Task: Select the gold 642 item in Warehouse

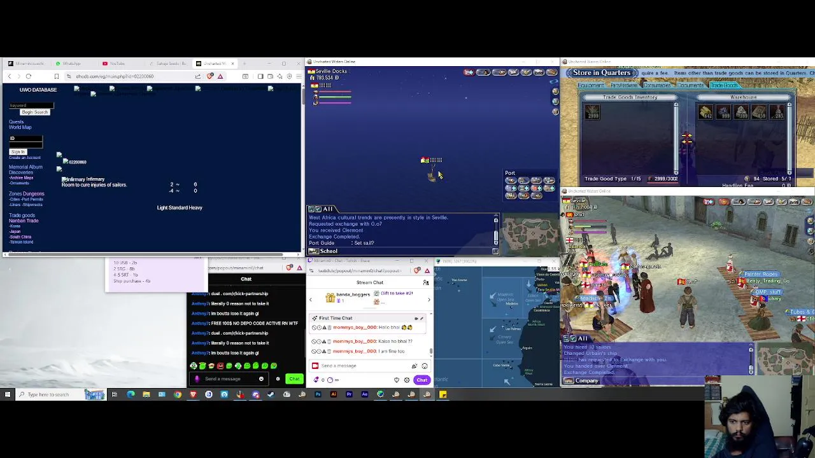Action: pyautogui.click(x=705, y=112)
